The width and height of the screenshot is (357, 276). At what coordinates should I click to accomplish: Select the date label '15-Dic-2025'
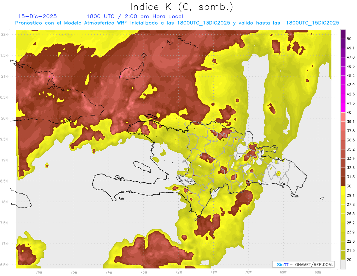point(37,16)
